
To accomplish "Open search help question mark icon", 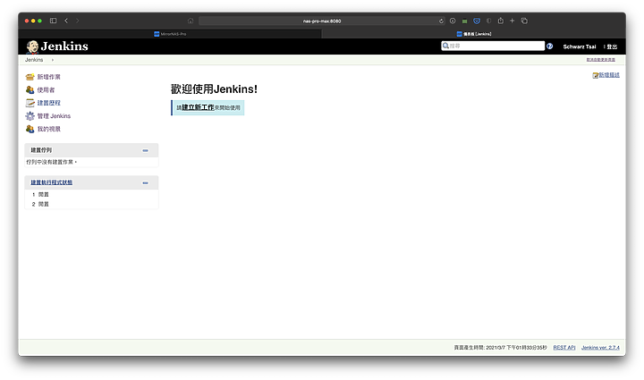I will [549, 46].
